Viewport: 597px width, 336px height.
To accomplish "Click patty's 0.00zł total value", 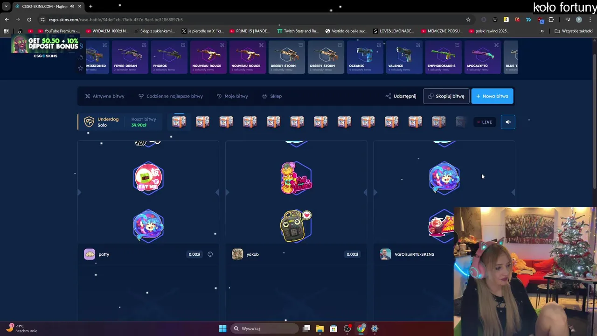I will pyautogui.click(x=194, y=254).
